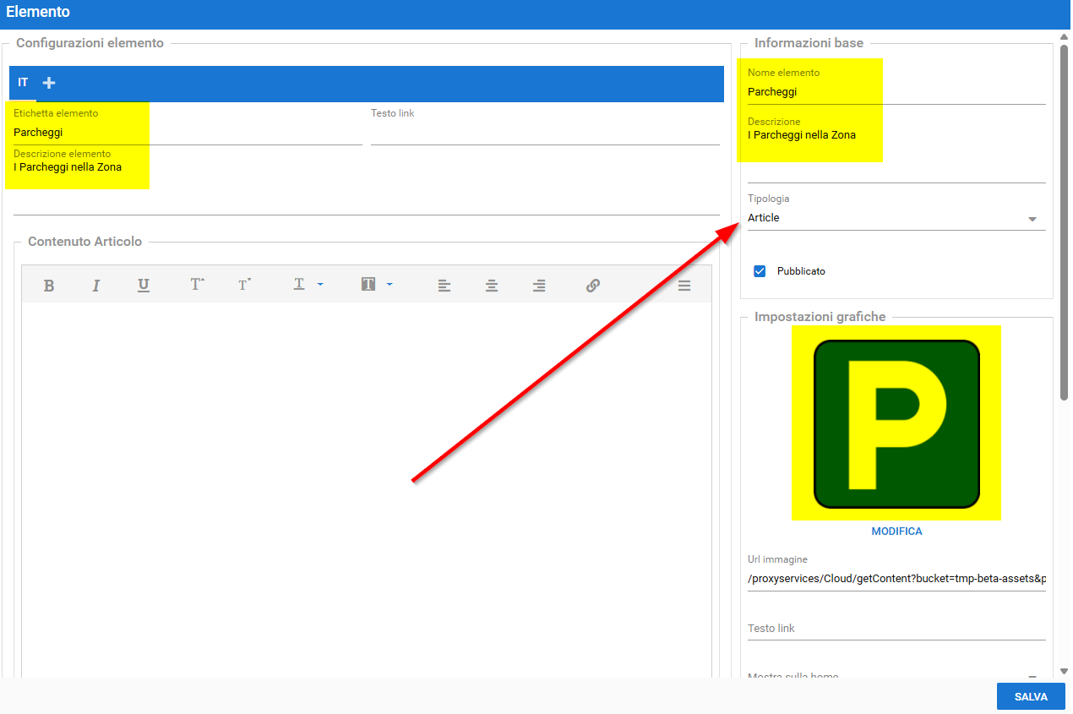Align text to the right

click(538, 286)
